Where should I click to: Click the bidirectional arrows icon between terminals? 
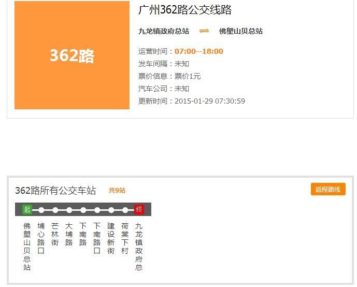204,31
